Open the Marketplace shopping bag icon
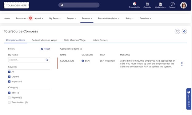 (x=160, y=4)
